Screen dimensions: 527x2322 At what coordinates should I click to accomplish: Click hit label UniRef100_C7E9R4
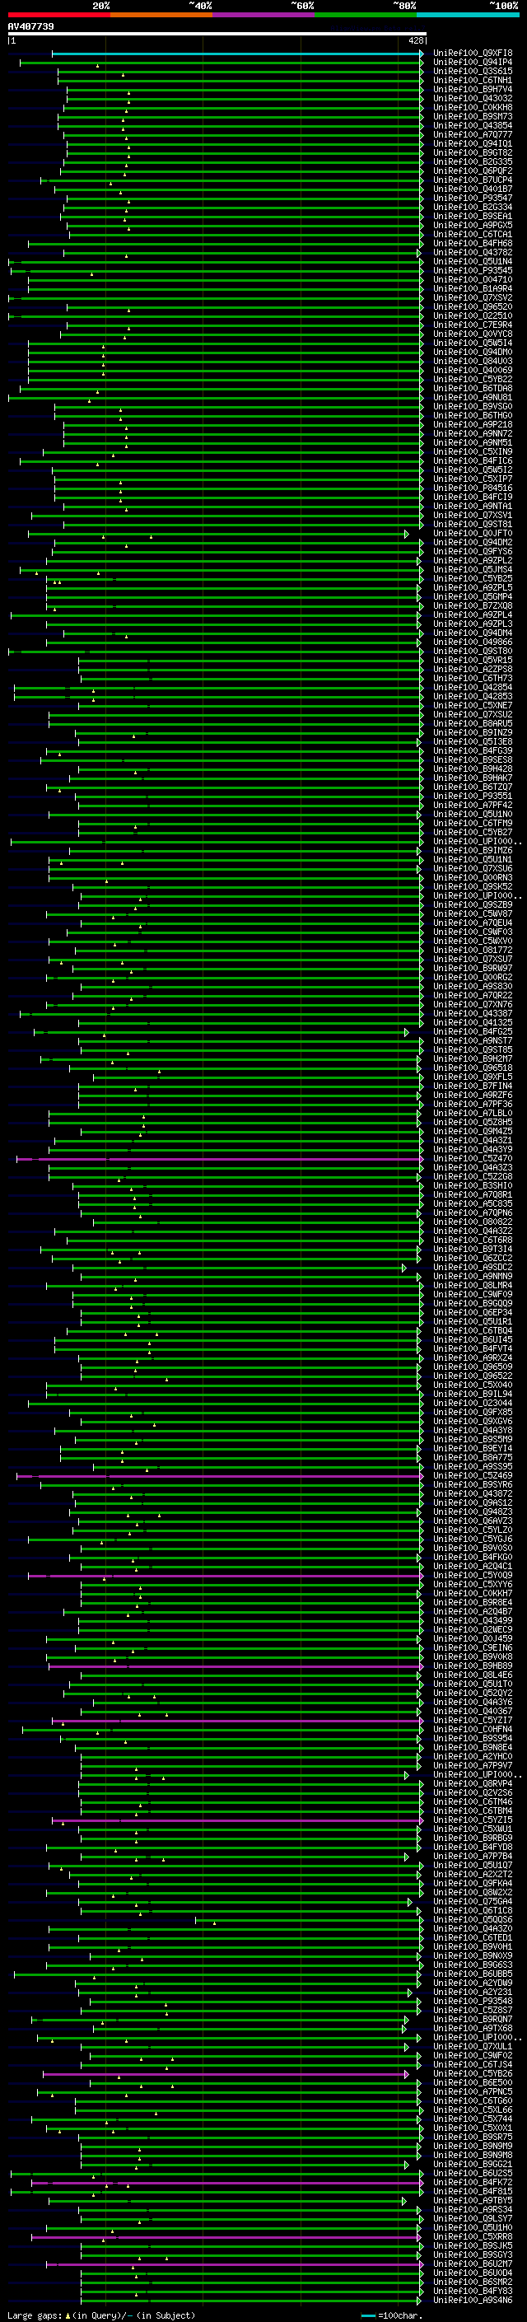pyautogui.click(x=472, y=325)
